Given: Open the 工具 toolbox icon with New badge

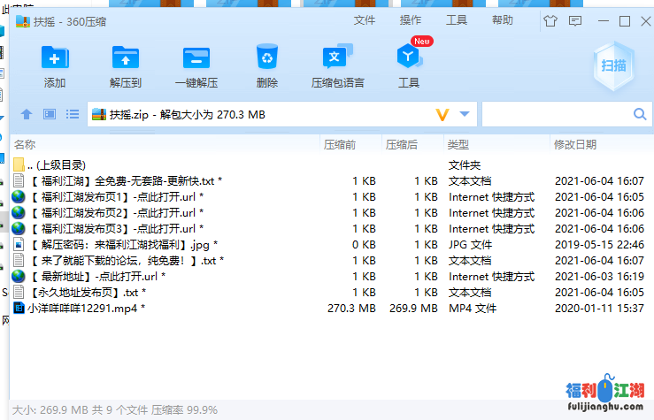Looking at the screenshot, I should click(x=409, y=59).
